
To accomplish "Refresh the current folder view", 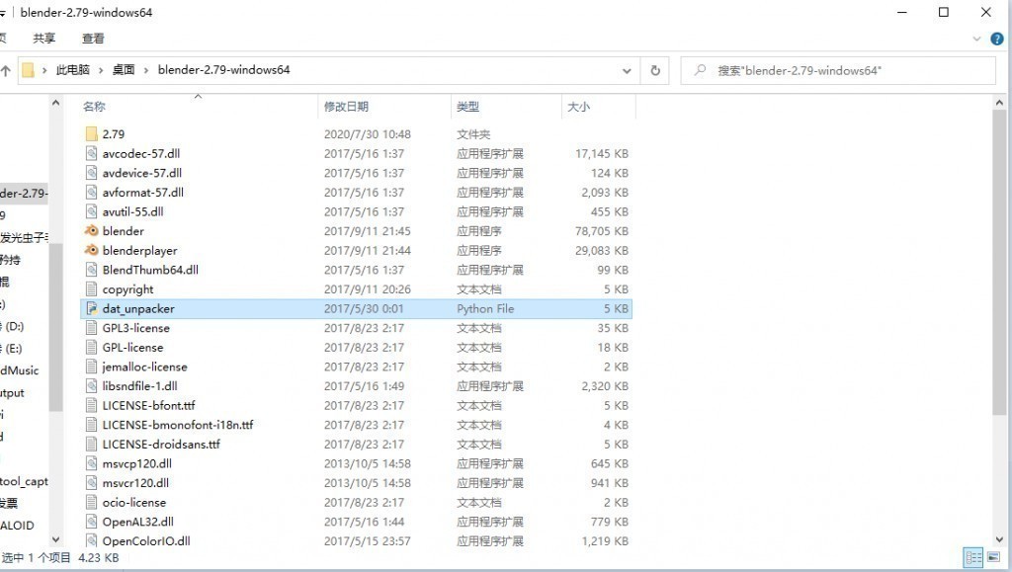I will click(655, 70).
